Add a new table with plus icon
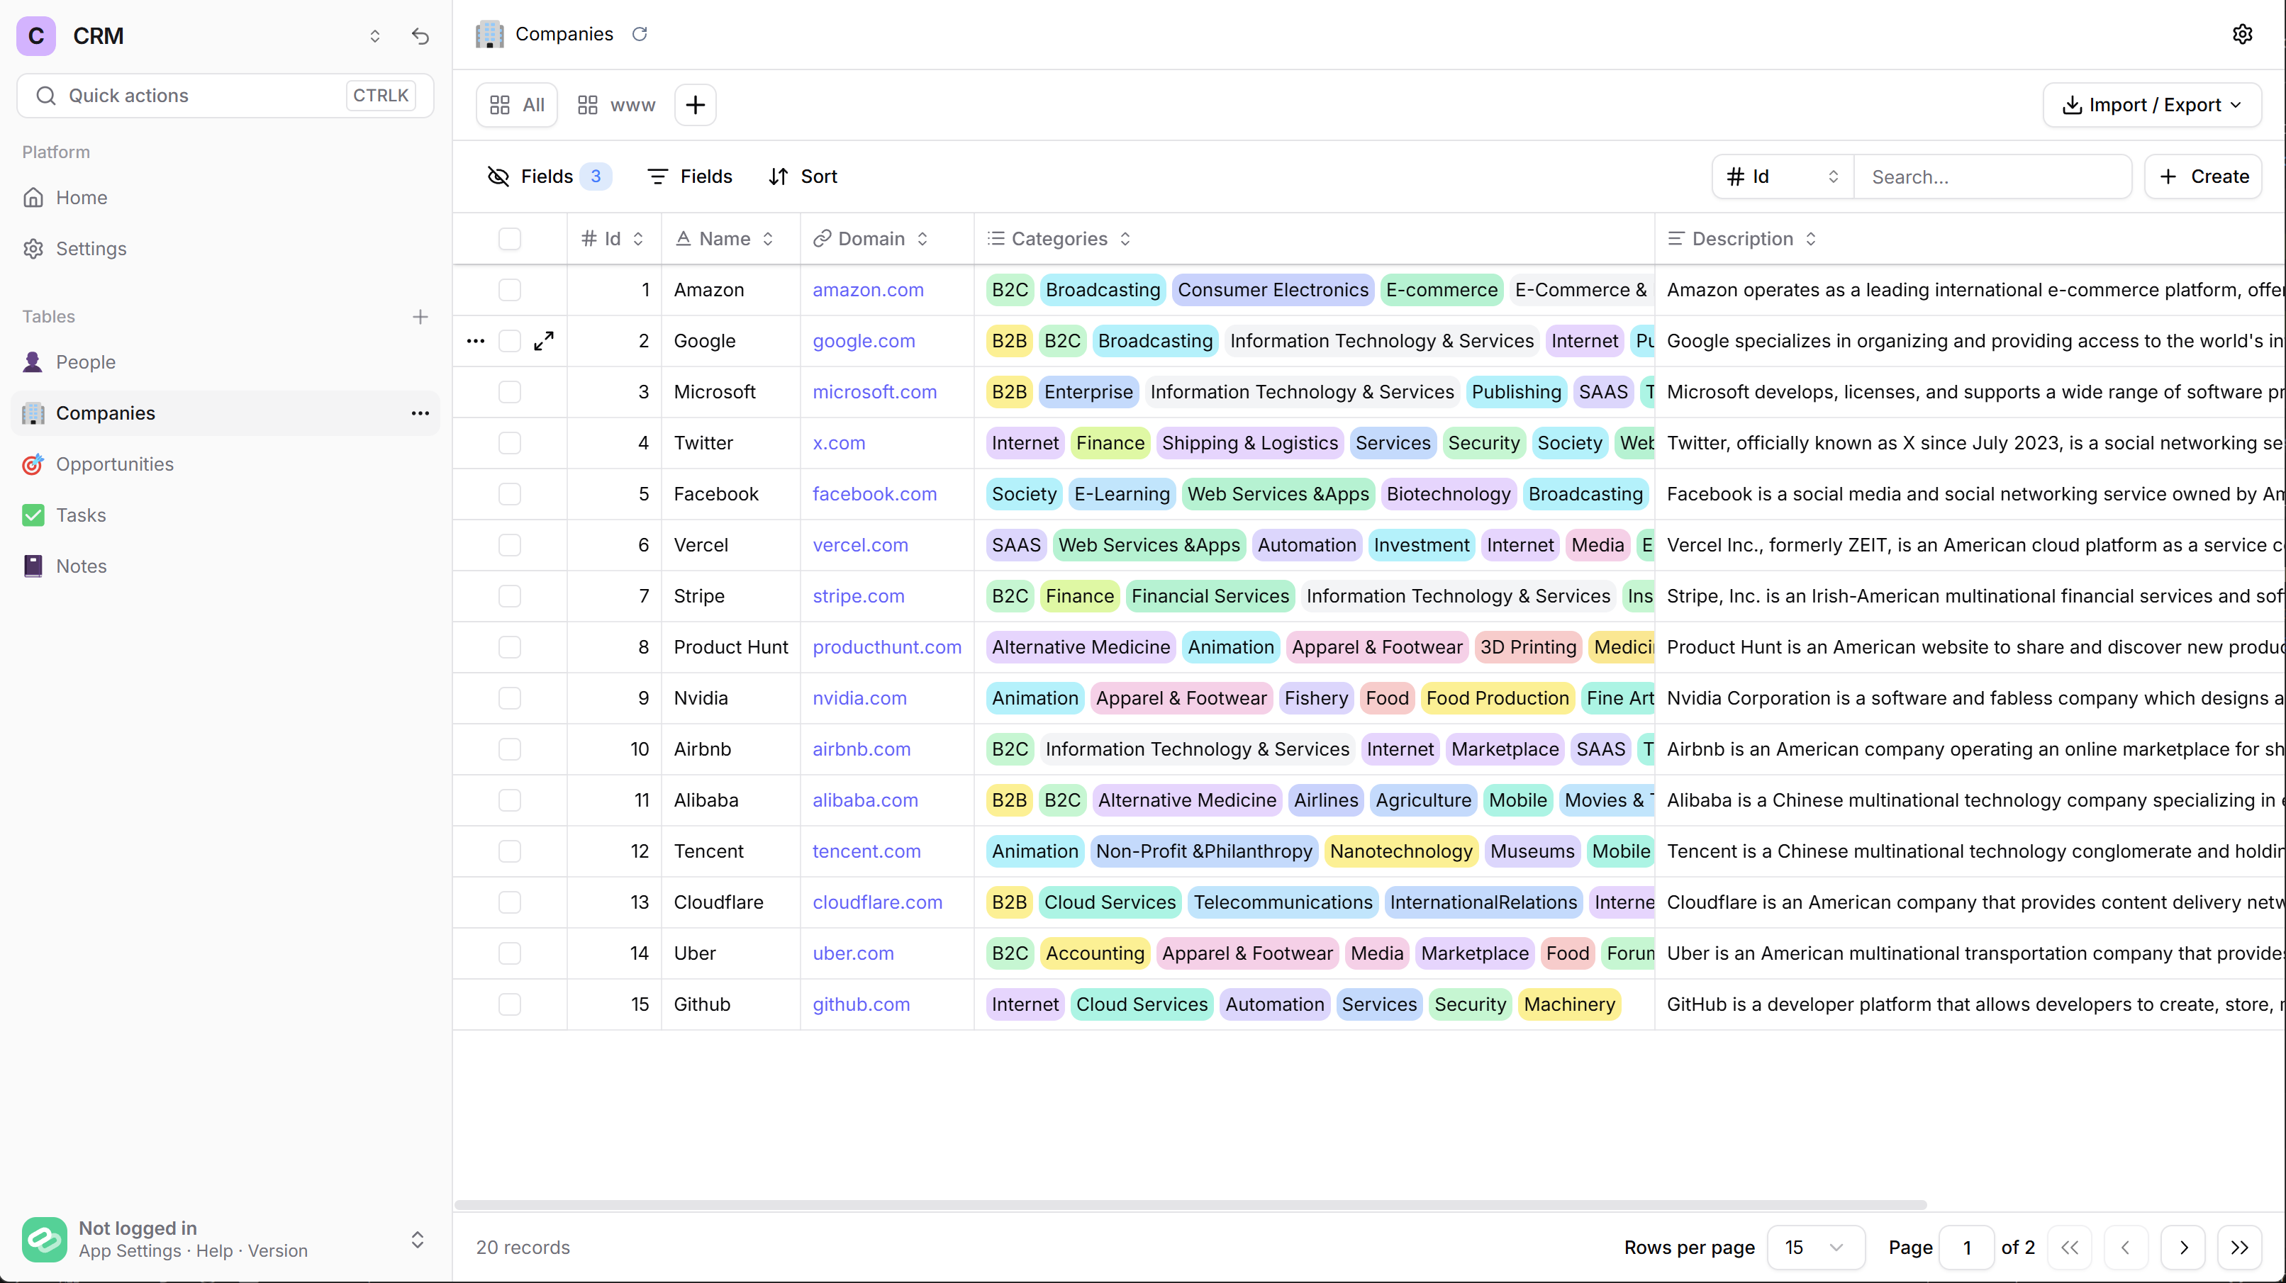Screen dimensions: 2286x1283 coord(420,317)
